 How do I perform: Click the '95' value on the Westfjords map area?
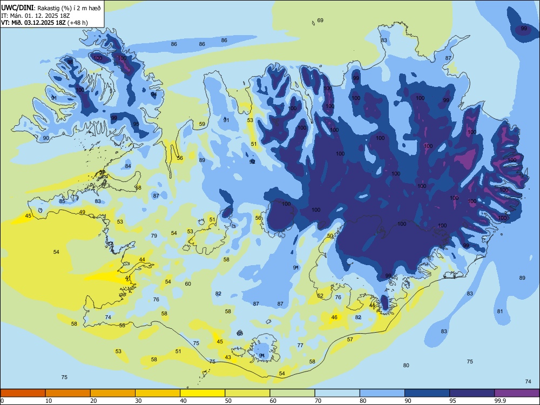point(137,124)
